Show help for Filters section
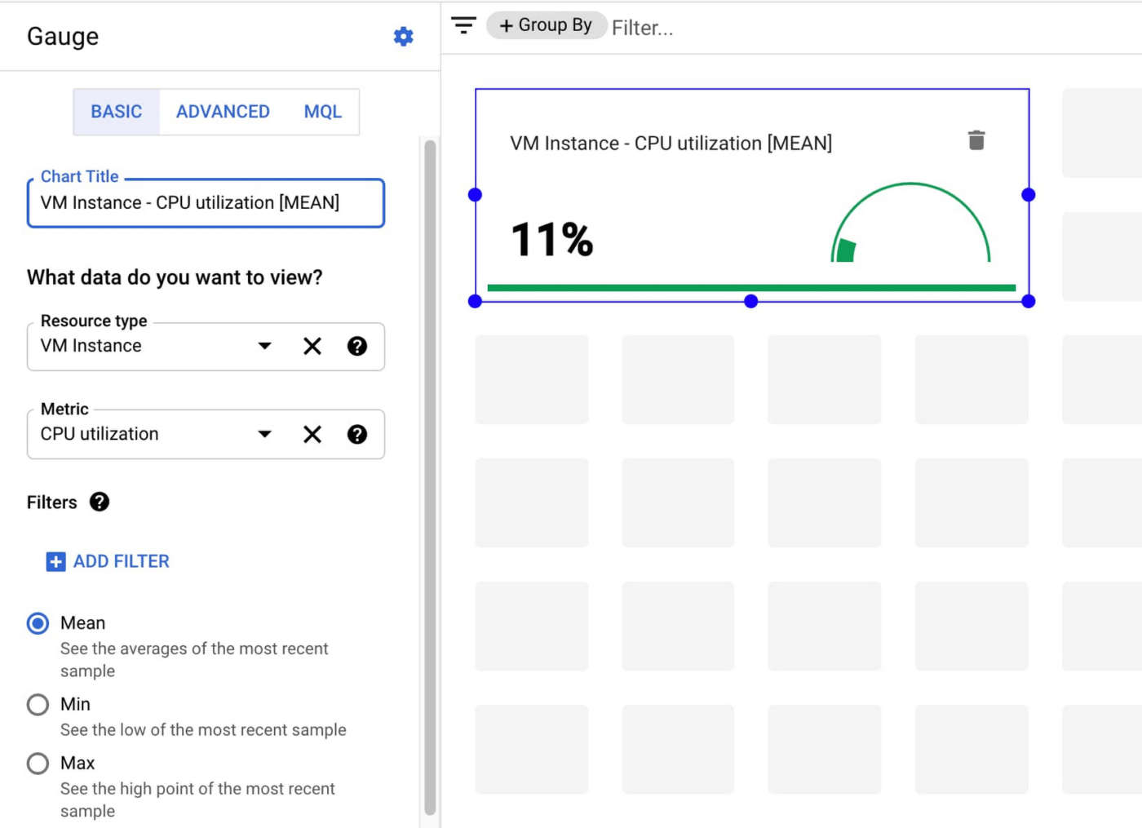 click(x=100, y=503)
